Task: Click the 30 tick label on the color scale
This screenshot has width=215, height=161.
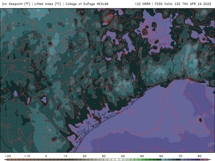Action: click(104, 156)
